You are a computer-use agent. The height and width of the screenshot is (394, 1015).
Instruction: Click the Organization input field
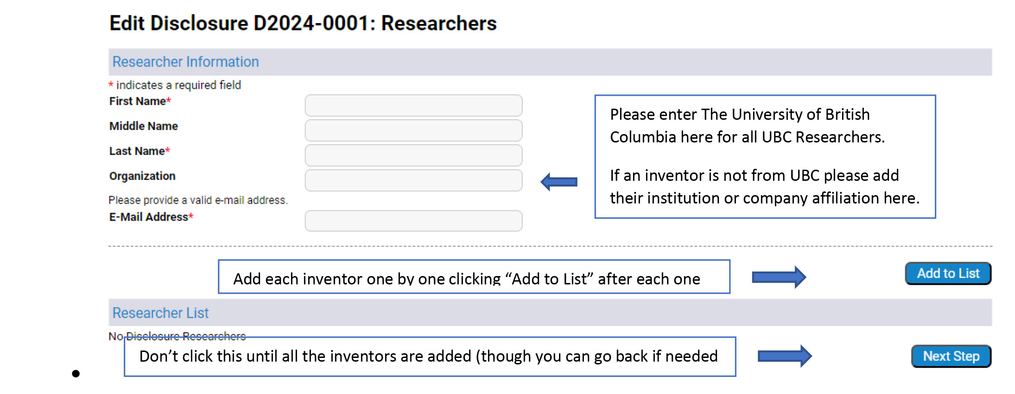click(414, 180)
